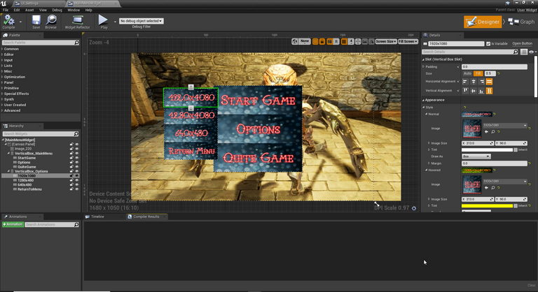Viewport: 538px width, 292px height.
Task: Start Play preview
Action: coord(103,22)
